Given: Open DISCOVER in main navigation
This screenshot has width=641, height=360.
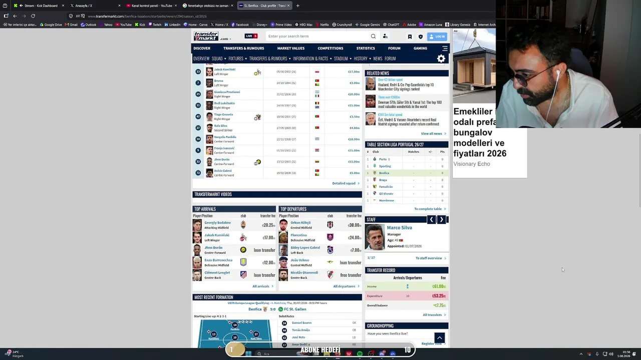Looking at the screenshot, I should [x=202, y=48].
